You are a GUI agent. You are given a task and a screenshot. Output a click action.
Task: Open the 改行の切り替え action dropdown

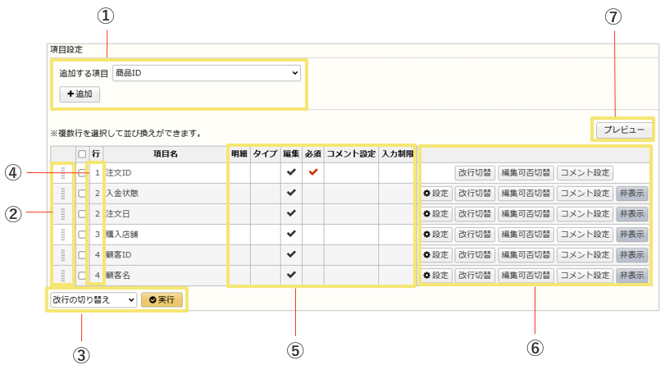(x=93, y=299)
